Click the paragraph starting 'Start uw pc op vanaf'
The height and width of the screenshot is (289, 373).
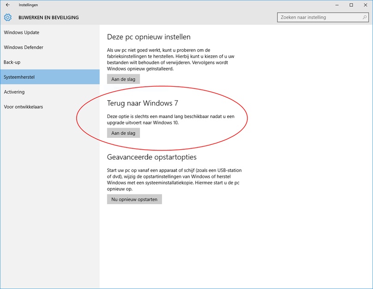pyautogui.click(x=174, y=179)
